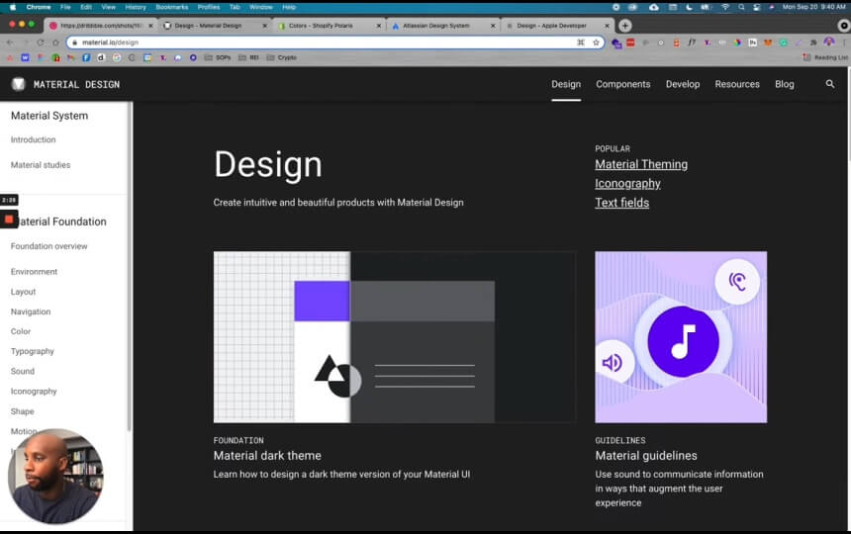Click the Material Design logo icon
This screenshot has width=851, height=534.
pyautogui.click(x=19, y=83)
